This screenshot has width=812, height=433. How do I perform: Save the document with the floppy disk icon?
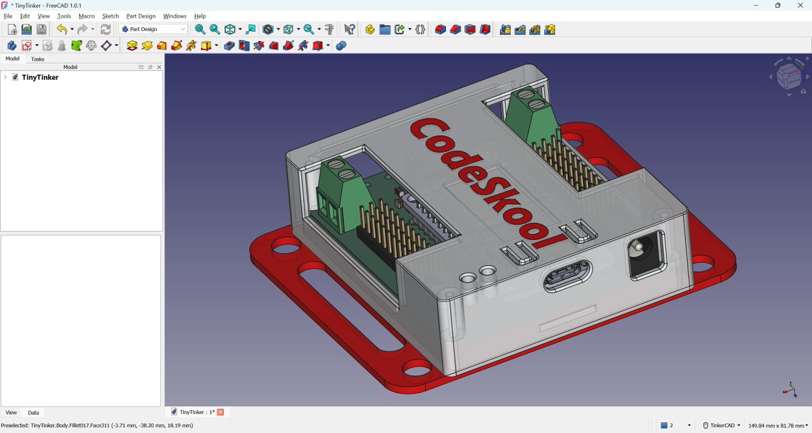click(x=41, y=29)
